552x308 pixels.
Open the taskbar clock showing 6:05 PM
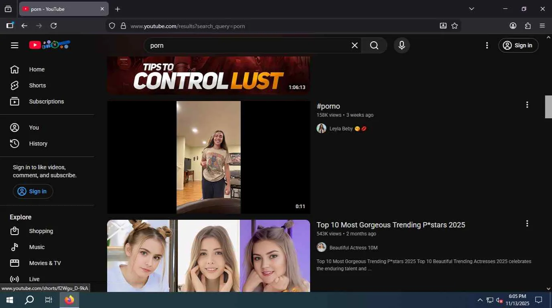(x=517, y=300)
